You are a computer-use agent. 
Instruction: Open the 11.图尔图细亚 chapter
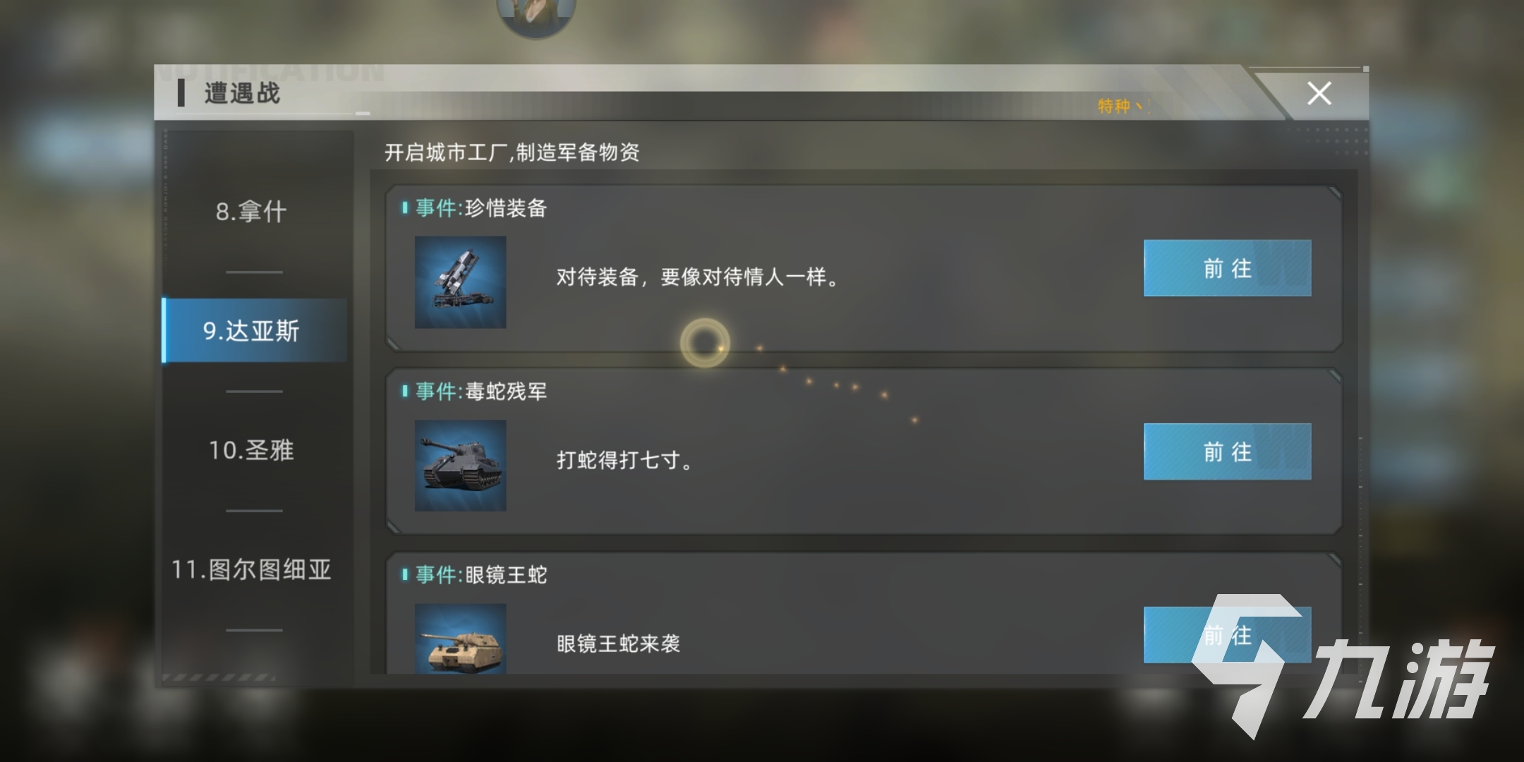pos(252,569)
